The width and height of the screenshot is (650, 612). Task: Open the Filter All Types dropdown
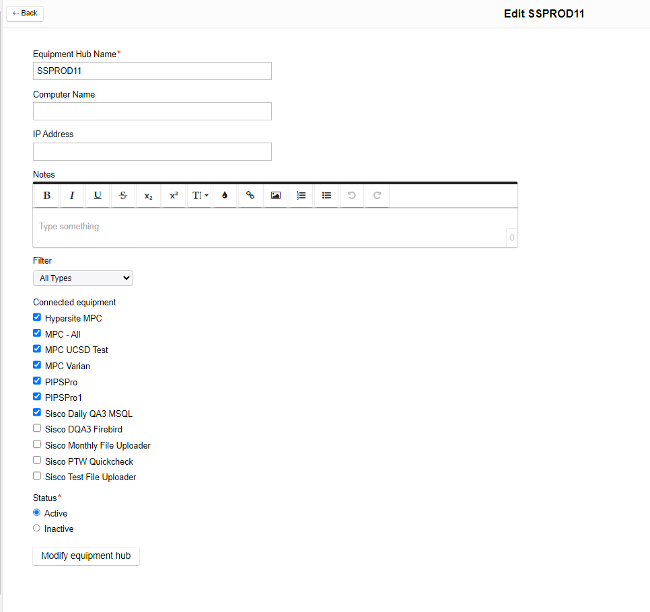[x=83, y=278]
